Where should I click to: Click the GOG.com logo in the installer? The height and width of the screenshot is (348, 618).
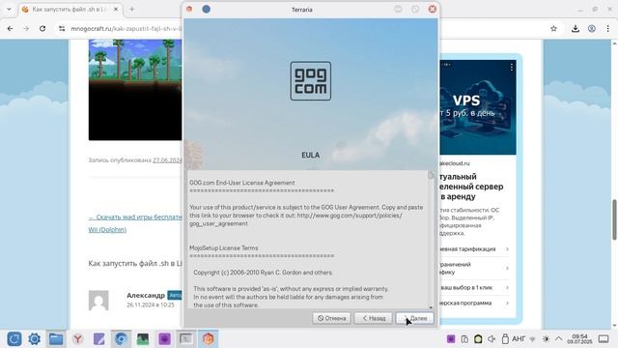click(311, 81)
